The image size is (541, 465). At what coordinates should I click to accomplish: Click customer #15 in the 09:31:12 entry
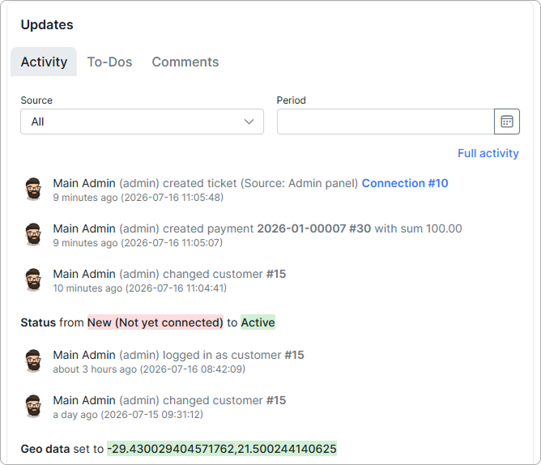[276, 400]
